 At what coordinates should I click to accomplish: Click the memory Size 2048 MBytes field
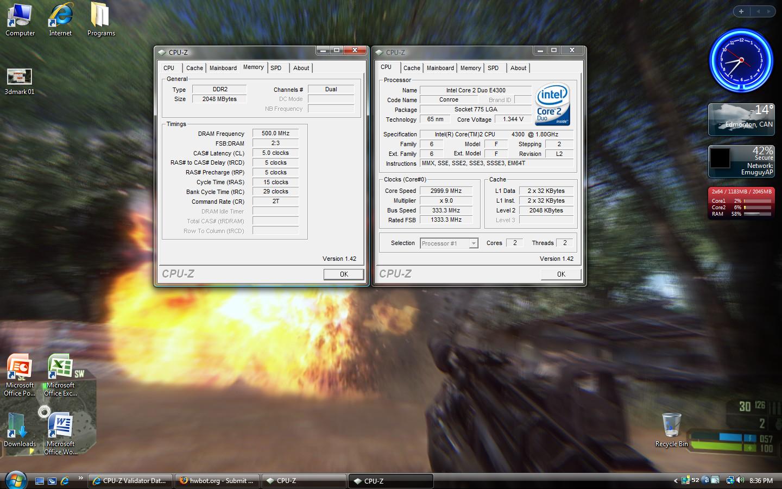pyautogui.click(x=219, y=99)
